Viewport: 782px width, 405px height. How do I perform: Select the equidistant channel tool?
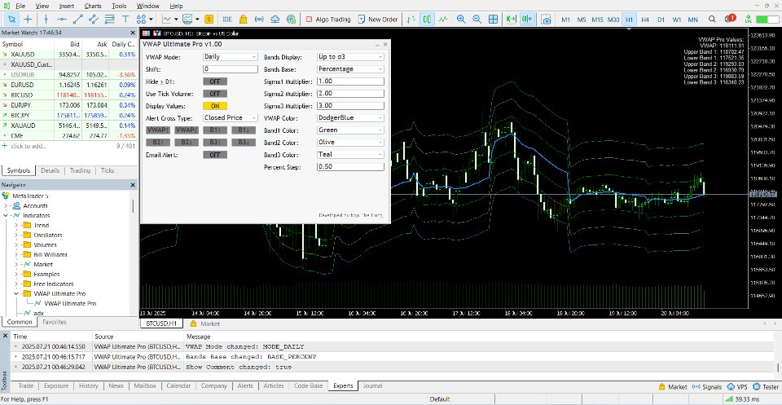click(x=94, y=19)
